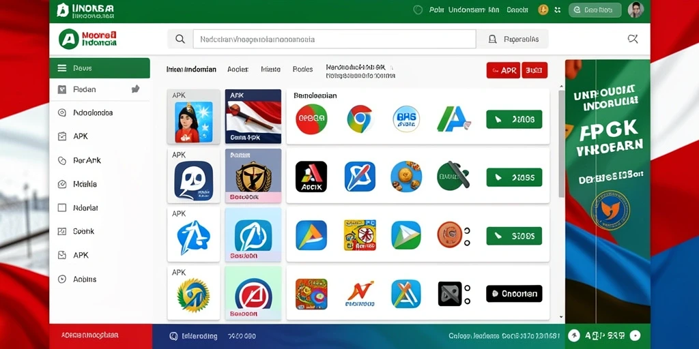Open the white mask APK tile
This screenshot has height=349, width=699.
tap(193, 177)
